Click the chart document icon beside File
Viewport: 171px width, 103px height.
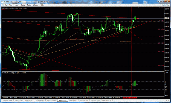pos(3,5)
